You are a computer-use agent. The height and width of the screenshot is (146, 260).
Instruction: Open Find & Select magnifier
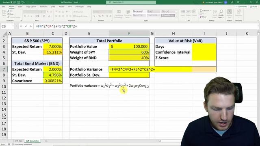221,14
